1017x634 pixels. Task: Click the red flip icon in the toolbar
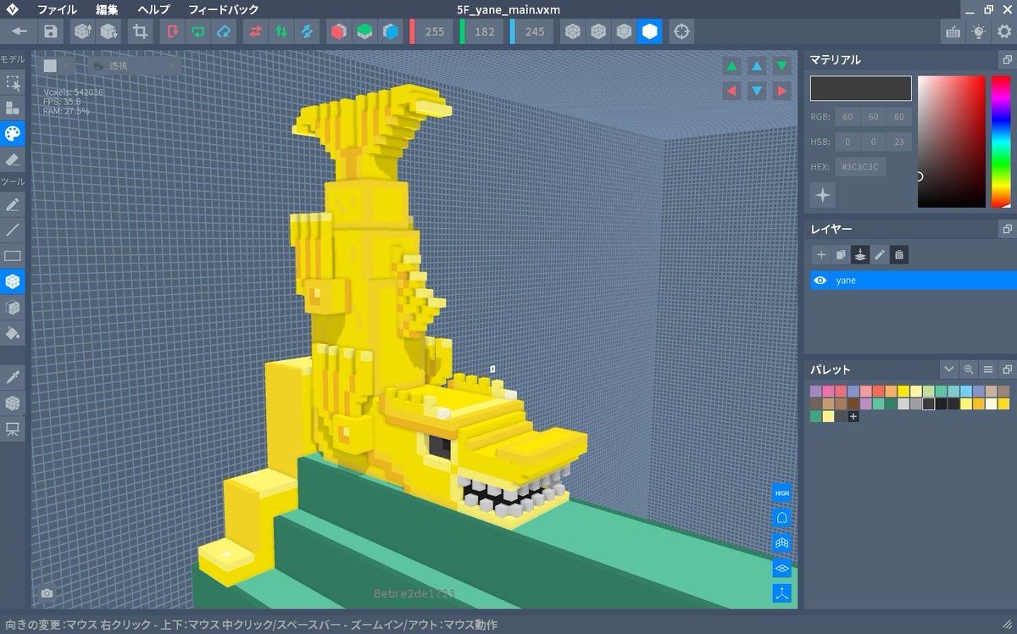point(174,31)
